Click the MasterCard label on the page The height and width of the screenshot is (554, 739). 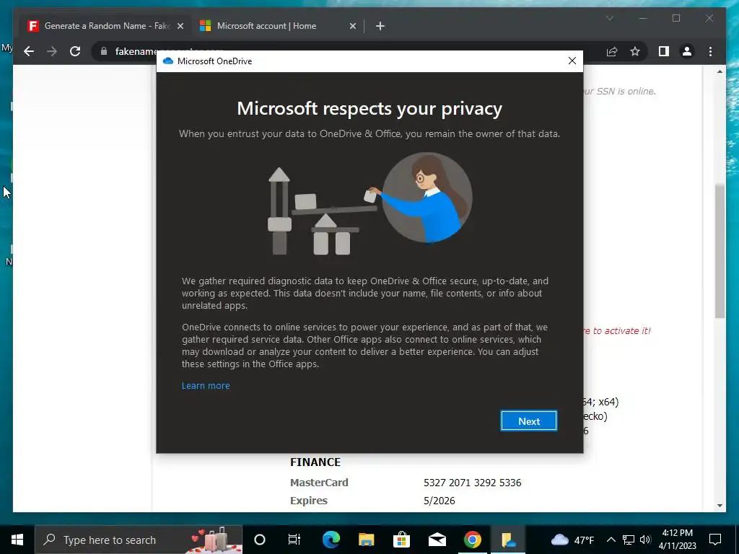(319, 483)
